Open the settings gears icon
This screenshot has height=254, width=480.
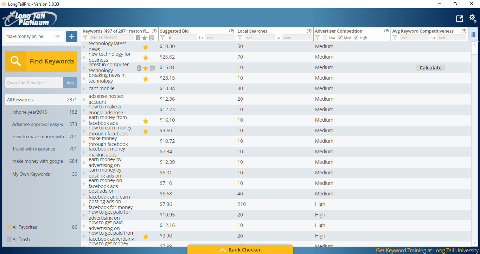[473, 18]
